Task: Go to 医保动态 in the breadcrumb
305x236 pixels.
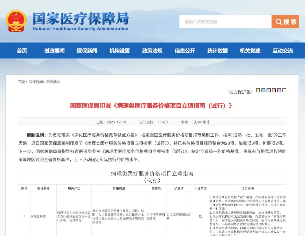Action: (53, 82)
